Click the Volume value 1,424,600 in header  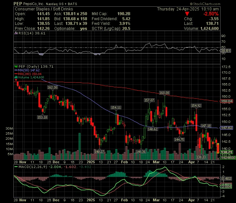209,28
